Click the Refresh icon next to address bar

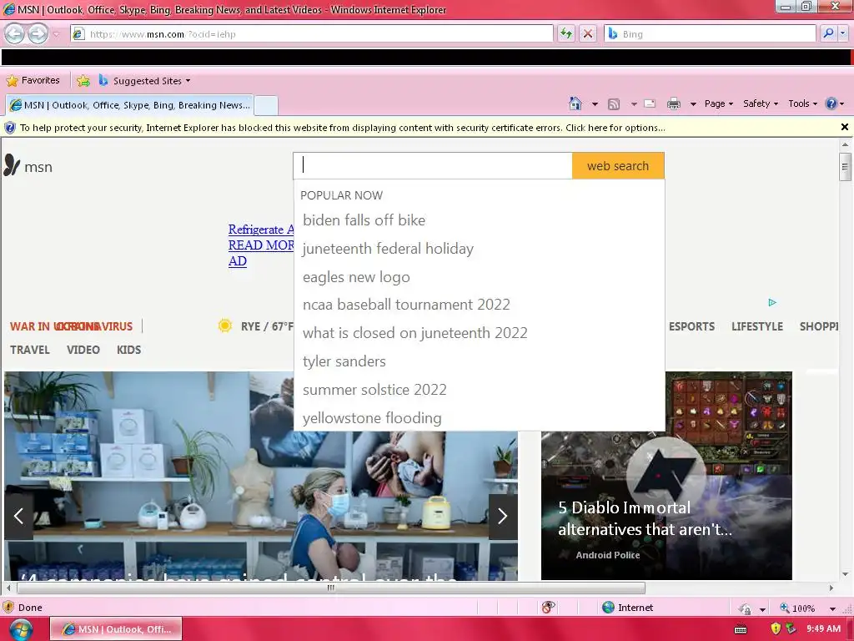pyautogui.click(x=566, y=33)
